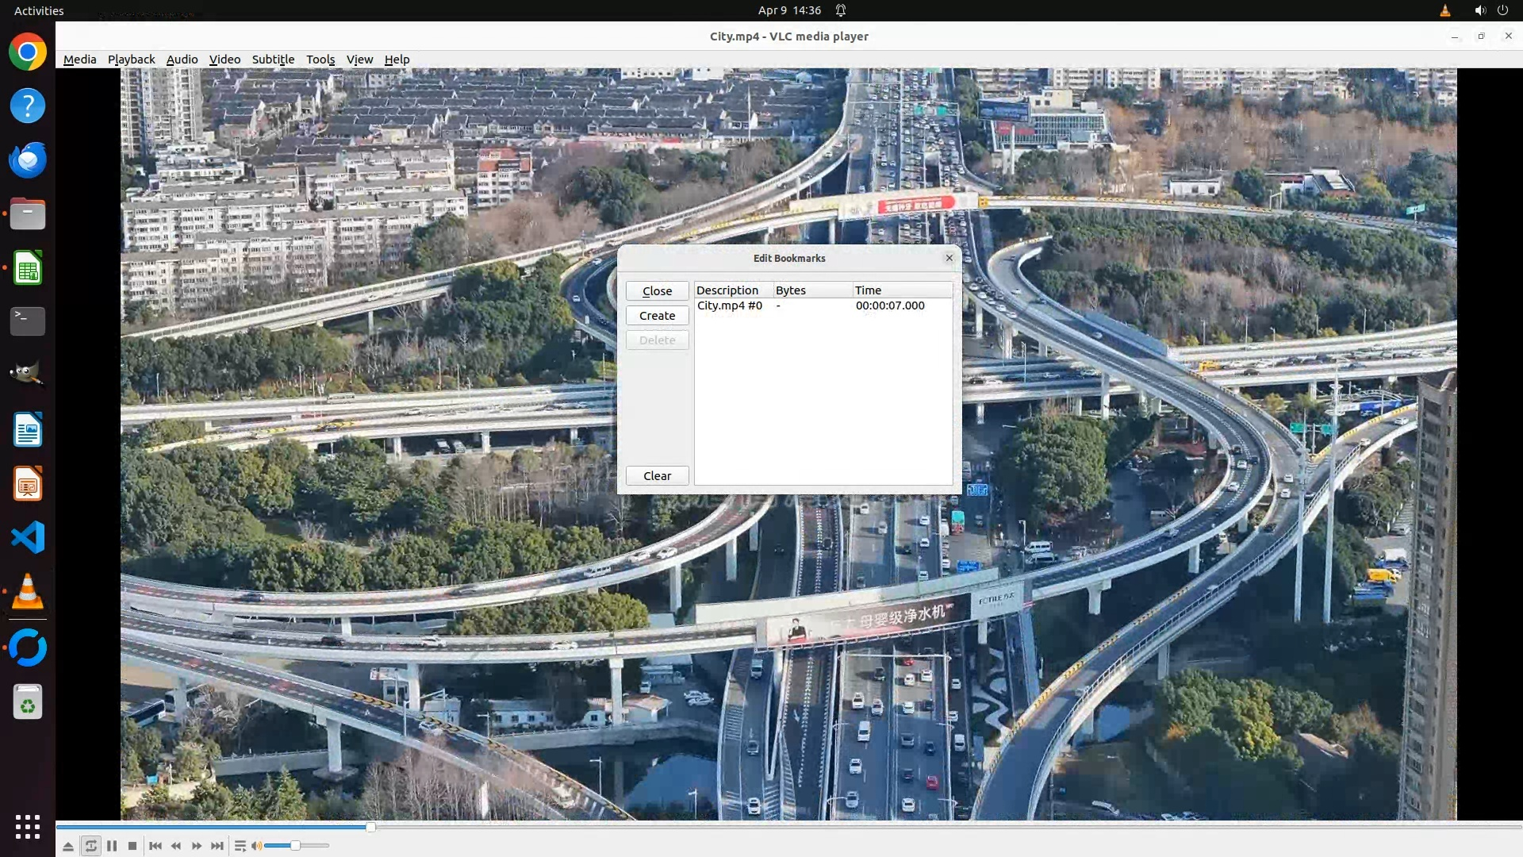Viewport: 1523px width, 857px height.
Task: Click the Clear bookmarks button
Action: (657, 476)
